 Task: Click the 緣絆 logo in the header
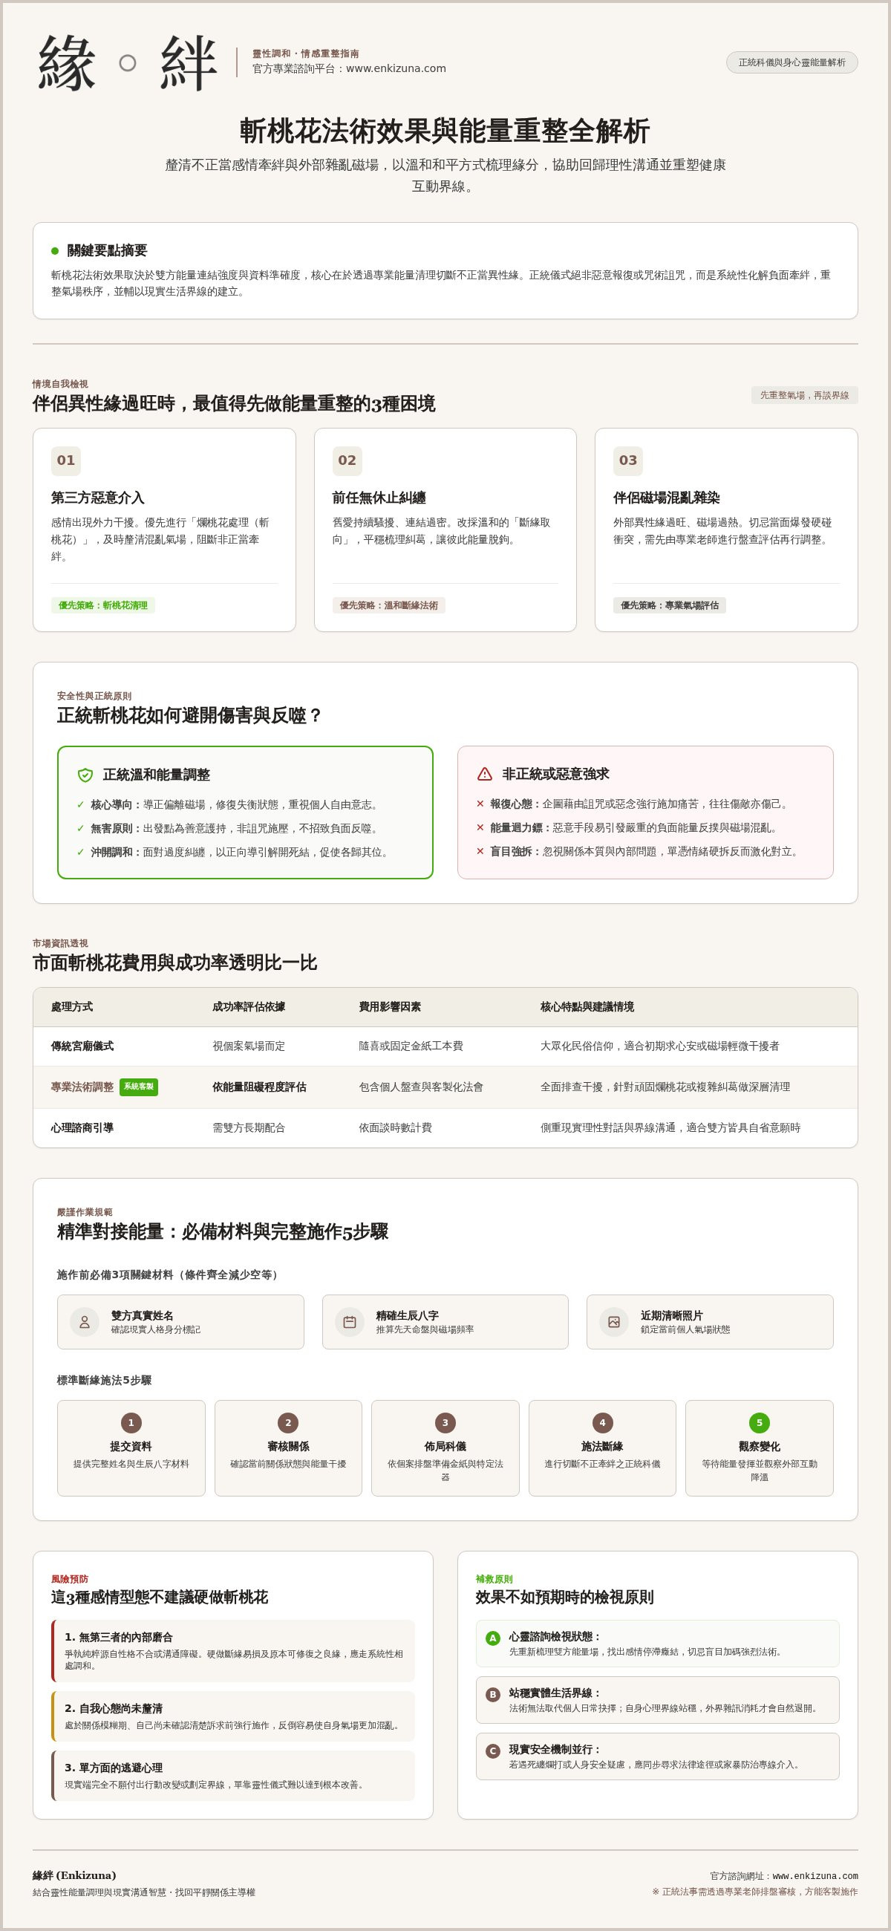click(128, 63)
